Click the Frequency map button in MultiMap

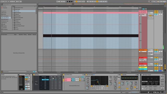[45, 80]
